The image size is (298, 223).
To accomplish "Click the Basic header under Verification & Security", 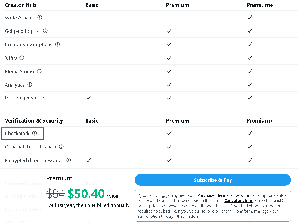I will tap(92, 121).
